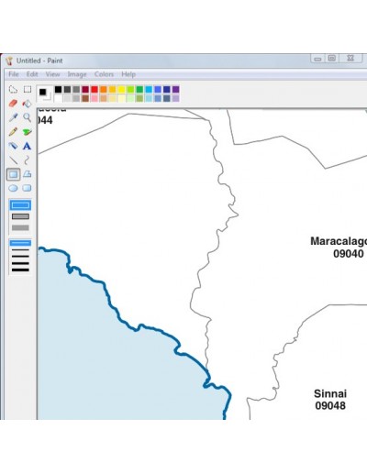The width and height of the screenshot is (367, 474).
Task: Choose solid fill without outline style
Action: 20,227
